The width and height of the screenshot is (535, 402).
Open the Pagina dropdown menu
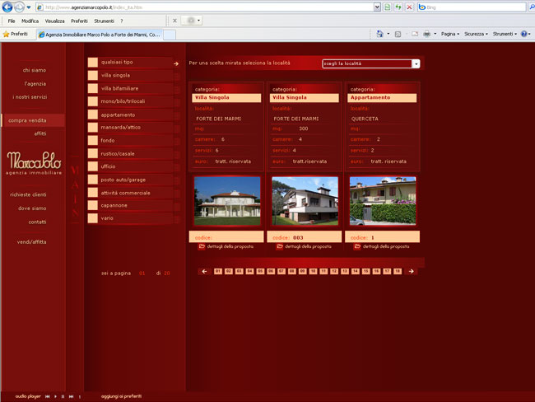450,34
